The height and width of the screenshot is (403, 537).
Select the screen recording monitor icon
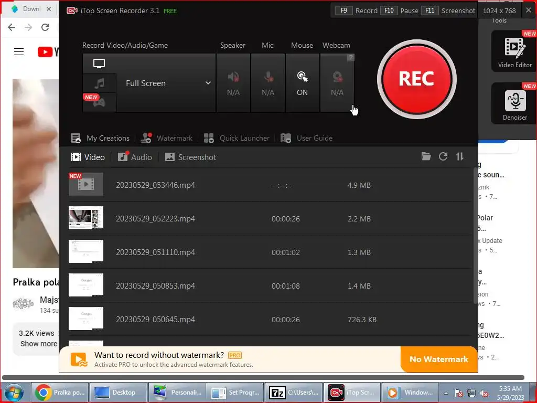tap(99, 63)
